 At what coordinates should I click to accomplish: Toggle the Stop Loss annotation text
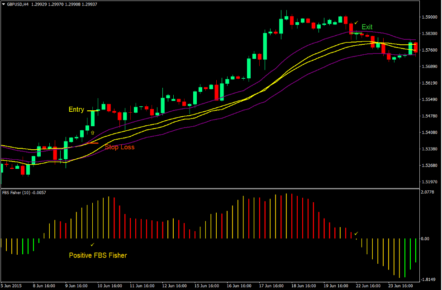(x=120, y=147)
